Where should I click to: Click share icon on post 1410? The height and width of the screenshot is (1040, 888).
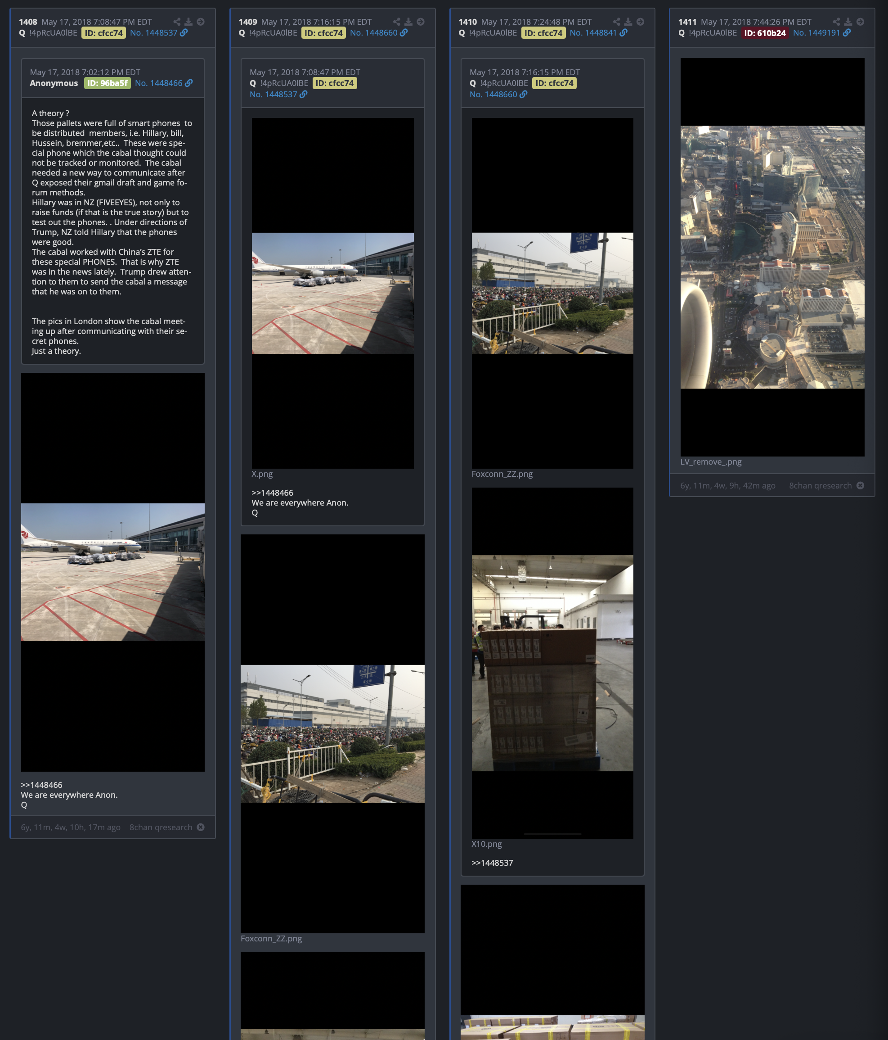(x=617, y=22)
